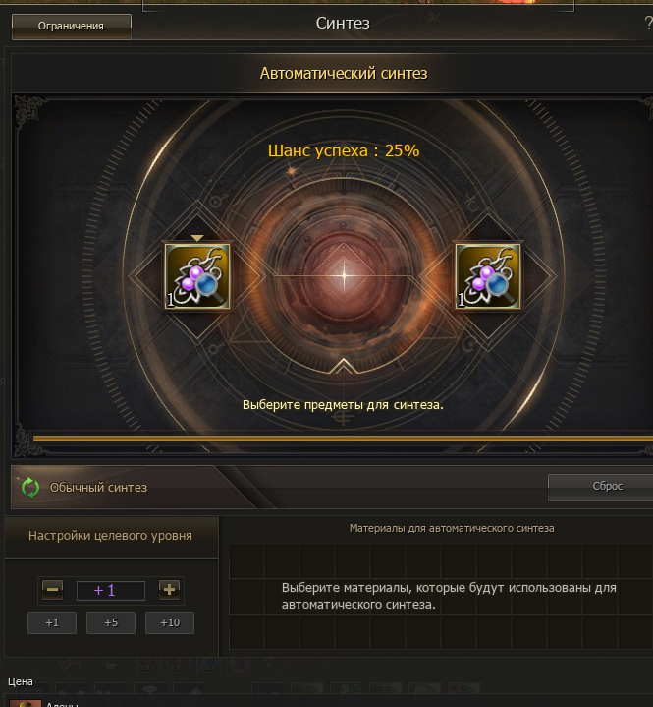The width and height of the screenshot is (653, 707).
Task: Click the +1 preset button
Action: pyautogui.click(x=52, y=622)
